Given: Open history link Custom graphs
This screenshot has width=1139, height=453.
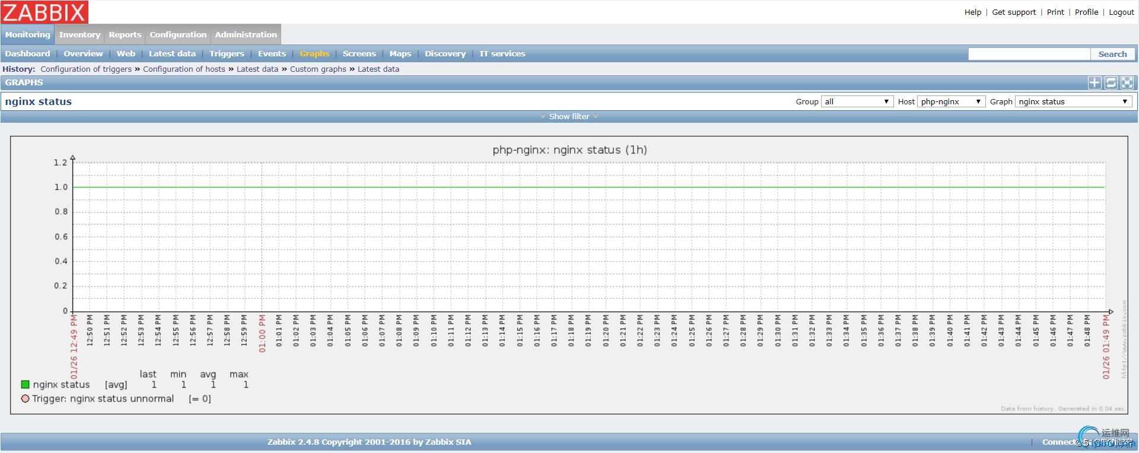Looking at the screenshot, I should (318, 69).
